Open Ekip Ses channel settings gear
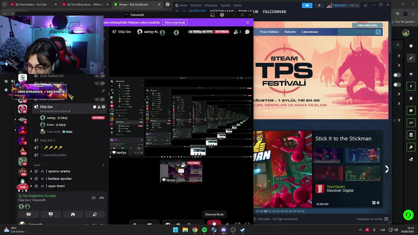 [x=104, y=107]
